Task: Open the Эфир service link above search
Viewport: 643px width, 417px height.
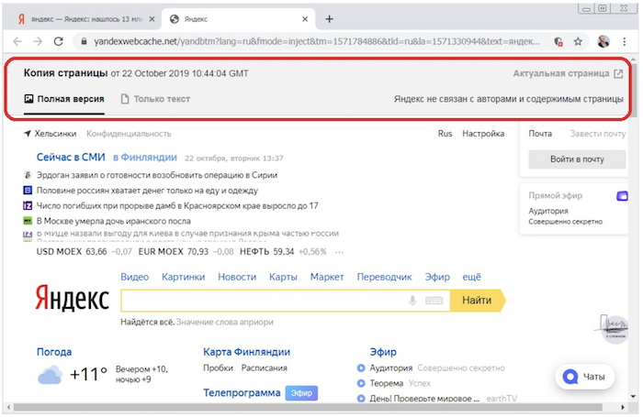Action: point(437,277)
